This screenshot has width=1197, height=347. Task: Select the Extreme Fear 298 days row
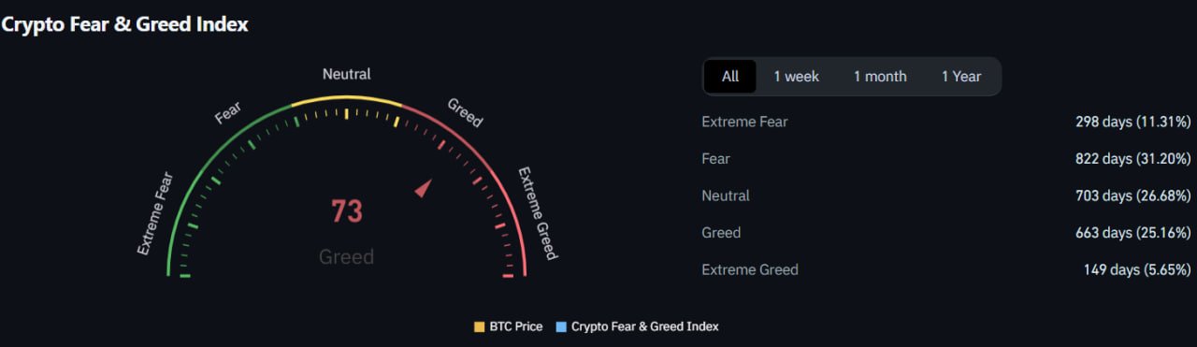pos(946,122)
